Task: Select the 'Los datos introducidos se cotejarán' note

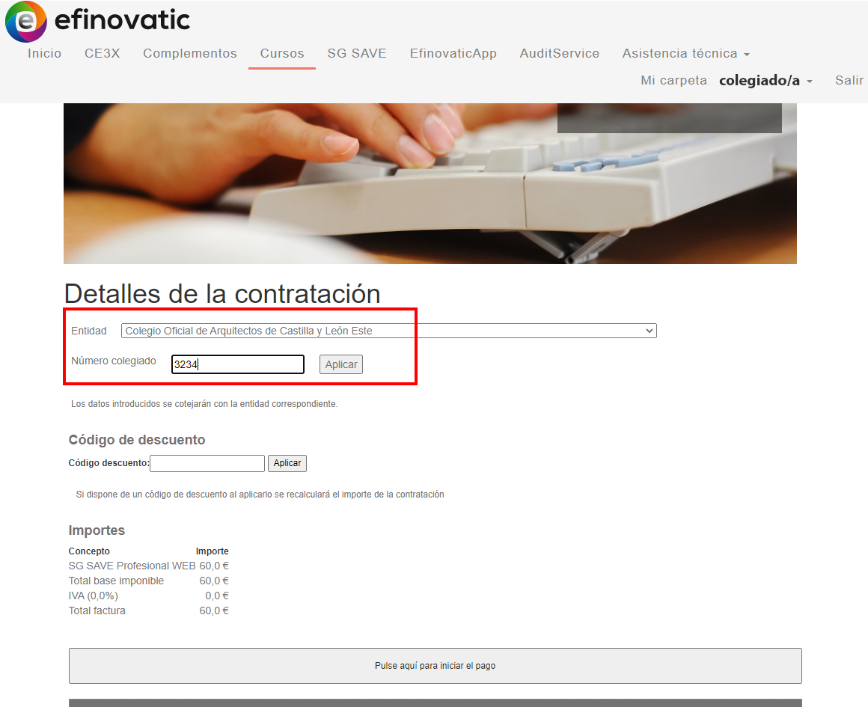Action: pos(204,404)
